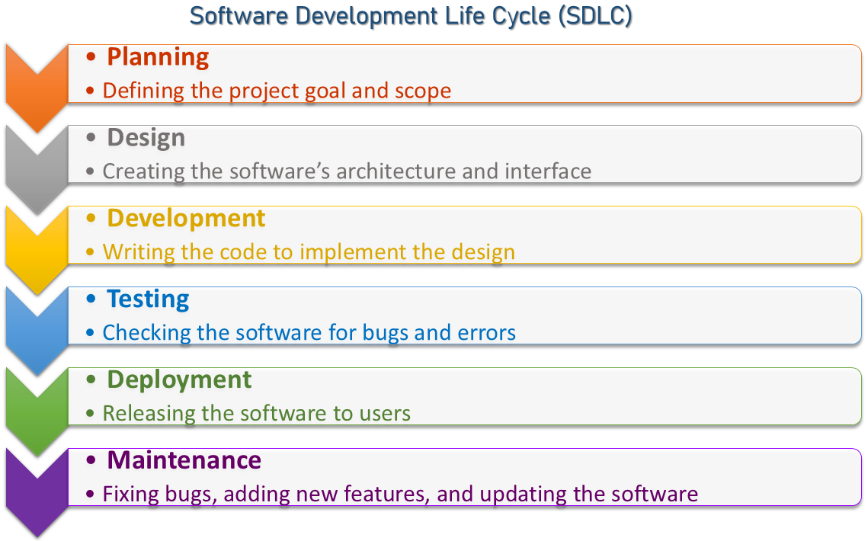868x541 pixels.
Task: Click the bullet point before the Planning heading
Action: tap(92, 57)
